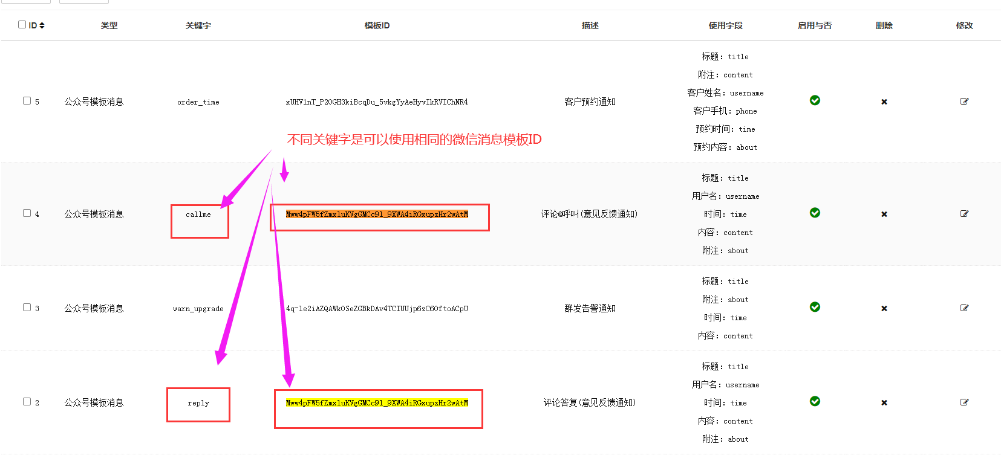The width and height of the screenshot is (1001, 458).
Task: Delete the callme template with X icon
Action: 884,214
